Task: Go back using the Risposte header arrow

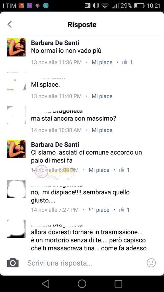Action: pyautogui.click(x=9, y=24)
